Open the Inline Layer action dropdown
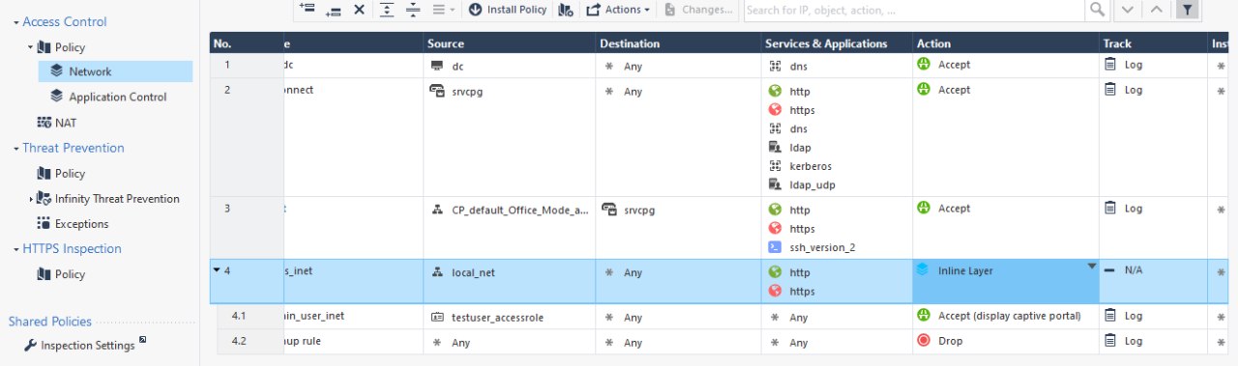 pos(1092,267)
